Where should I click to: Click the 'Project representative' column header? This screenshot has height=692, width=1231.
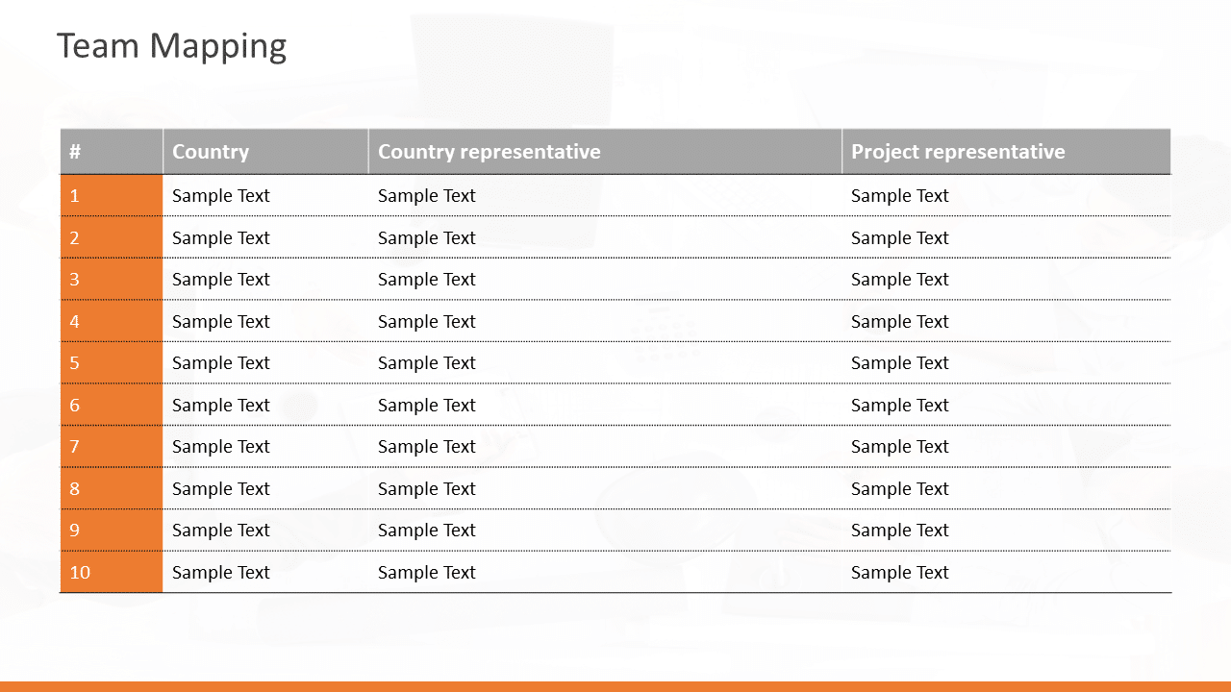click(958, 152)
